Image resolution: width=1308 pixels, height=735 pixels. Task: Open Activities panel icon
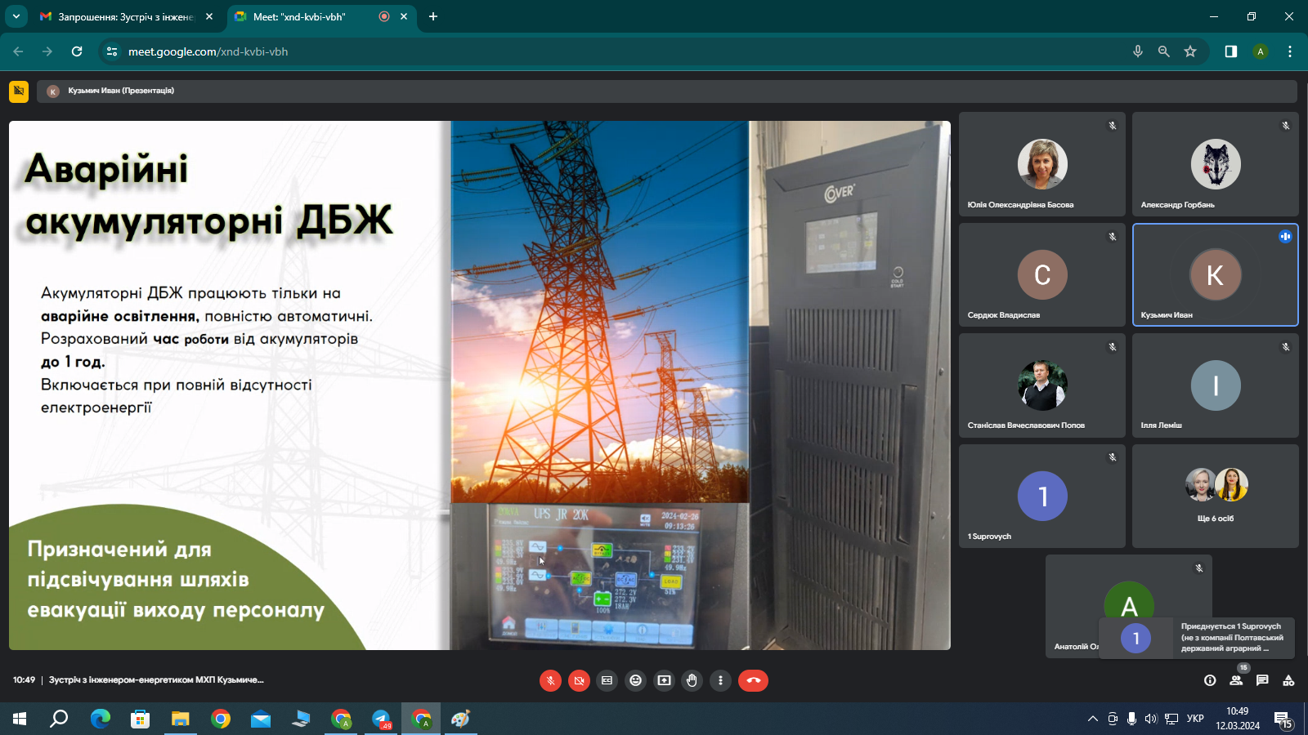pyautogui.click(x=1288, y=680)
